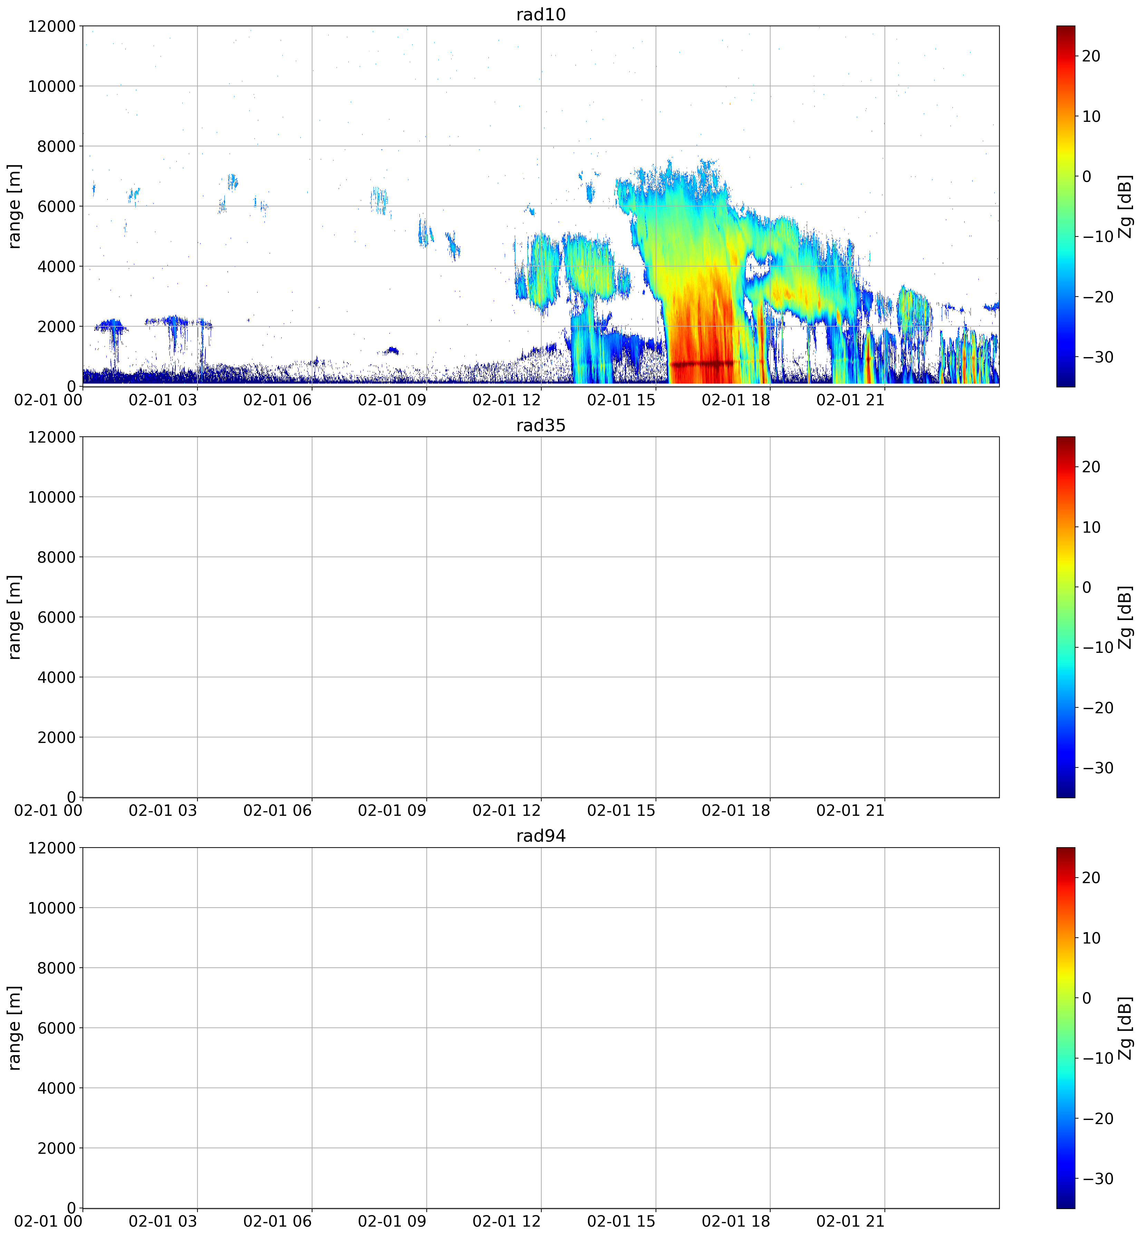The width and height of the screenshot is (1141, 1237).
Task: Click the rad94 plot title
Action: [x=541, y=836]
